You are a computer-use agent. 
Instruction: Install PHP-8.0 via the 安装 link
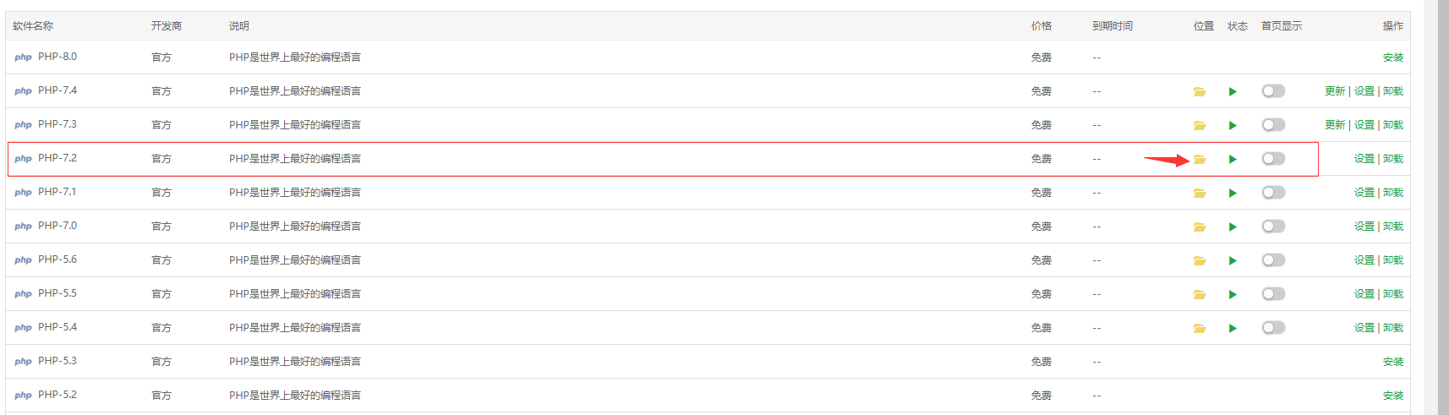pyautogui.click(x=1392, y=57)
